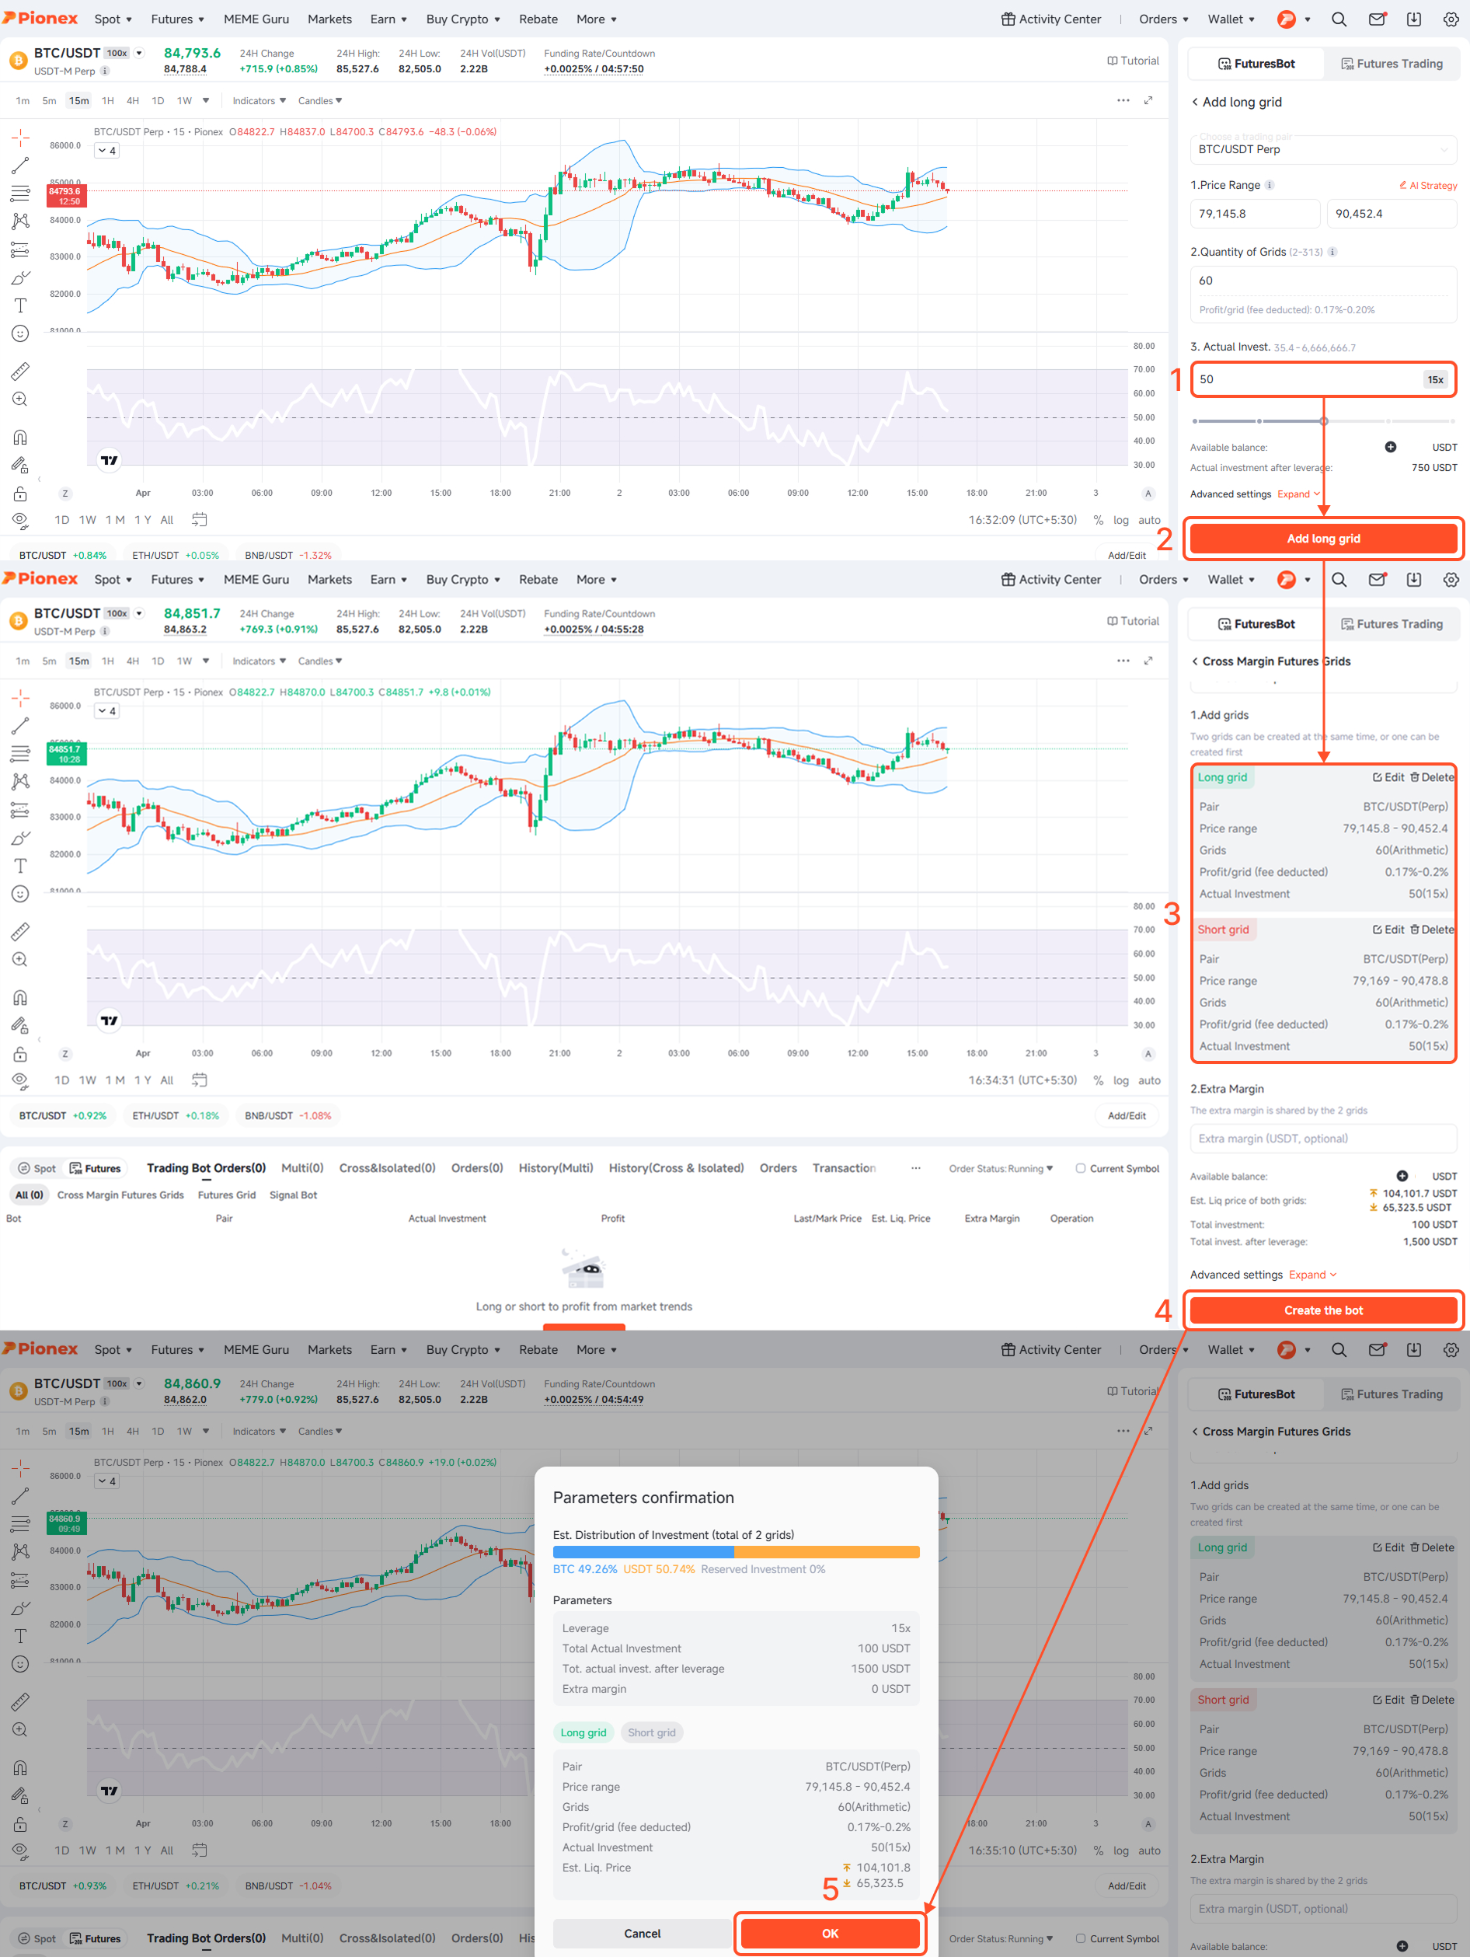Viewport: 1470px width, 1957px height.
Task: Click TradingView logo on chart priced 84851.7
Action: 109,1020
